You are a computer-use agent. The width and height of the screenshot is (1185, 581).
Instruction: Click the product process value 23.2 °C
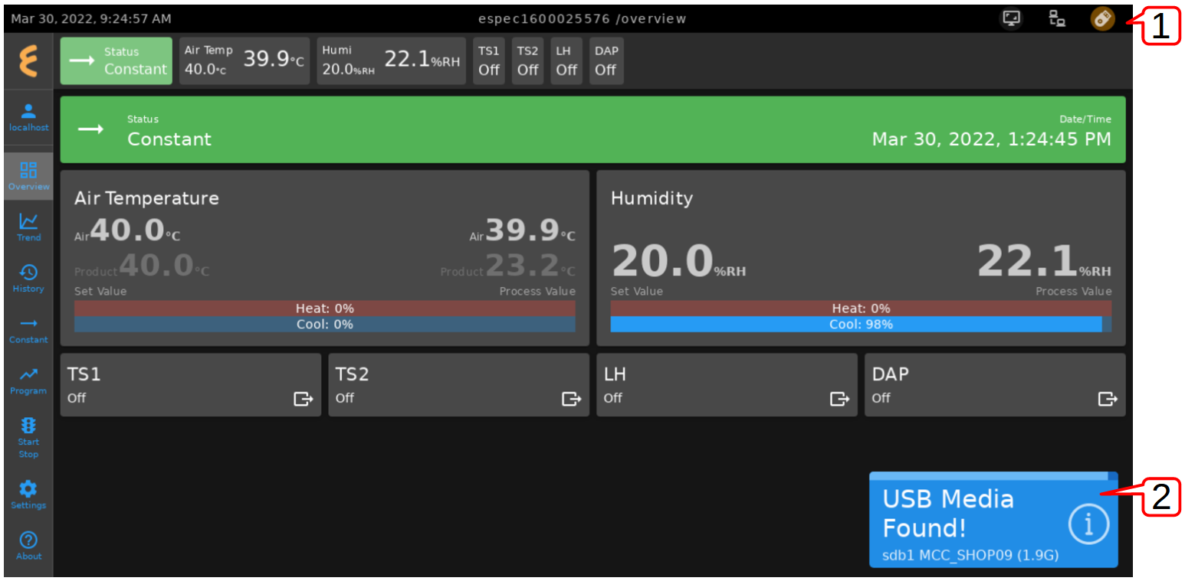(508, 265)
